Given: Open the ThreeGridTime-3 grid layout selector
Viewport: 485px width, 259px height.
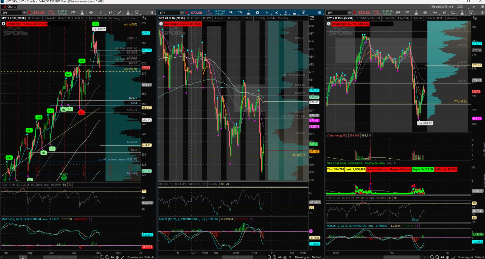Looking at the screenshot, I should click(x=460, y=6).
